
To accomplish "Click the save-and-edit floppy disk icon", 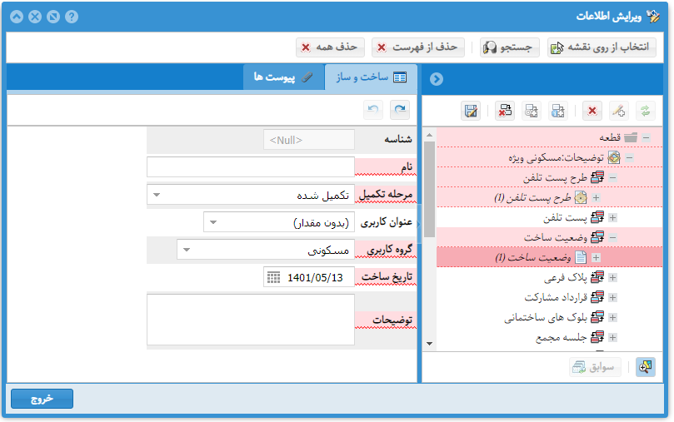I will click(471, 111).
